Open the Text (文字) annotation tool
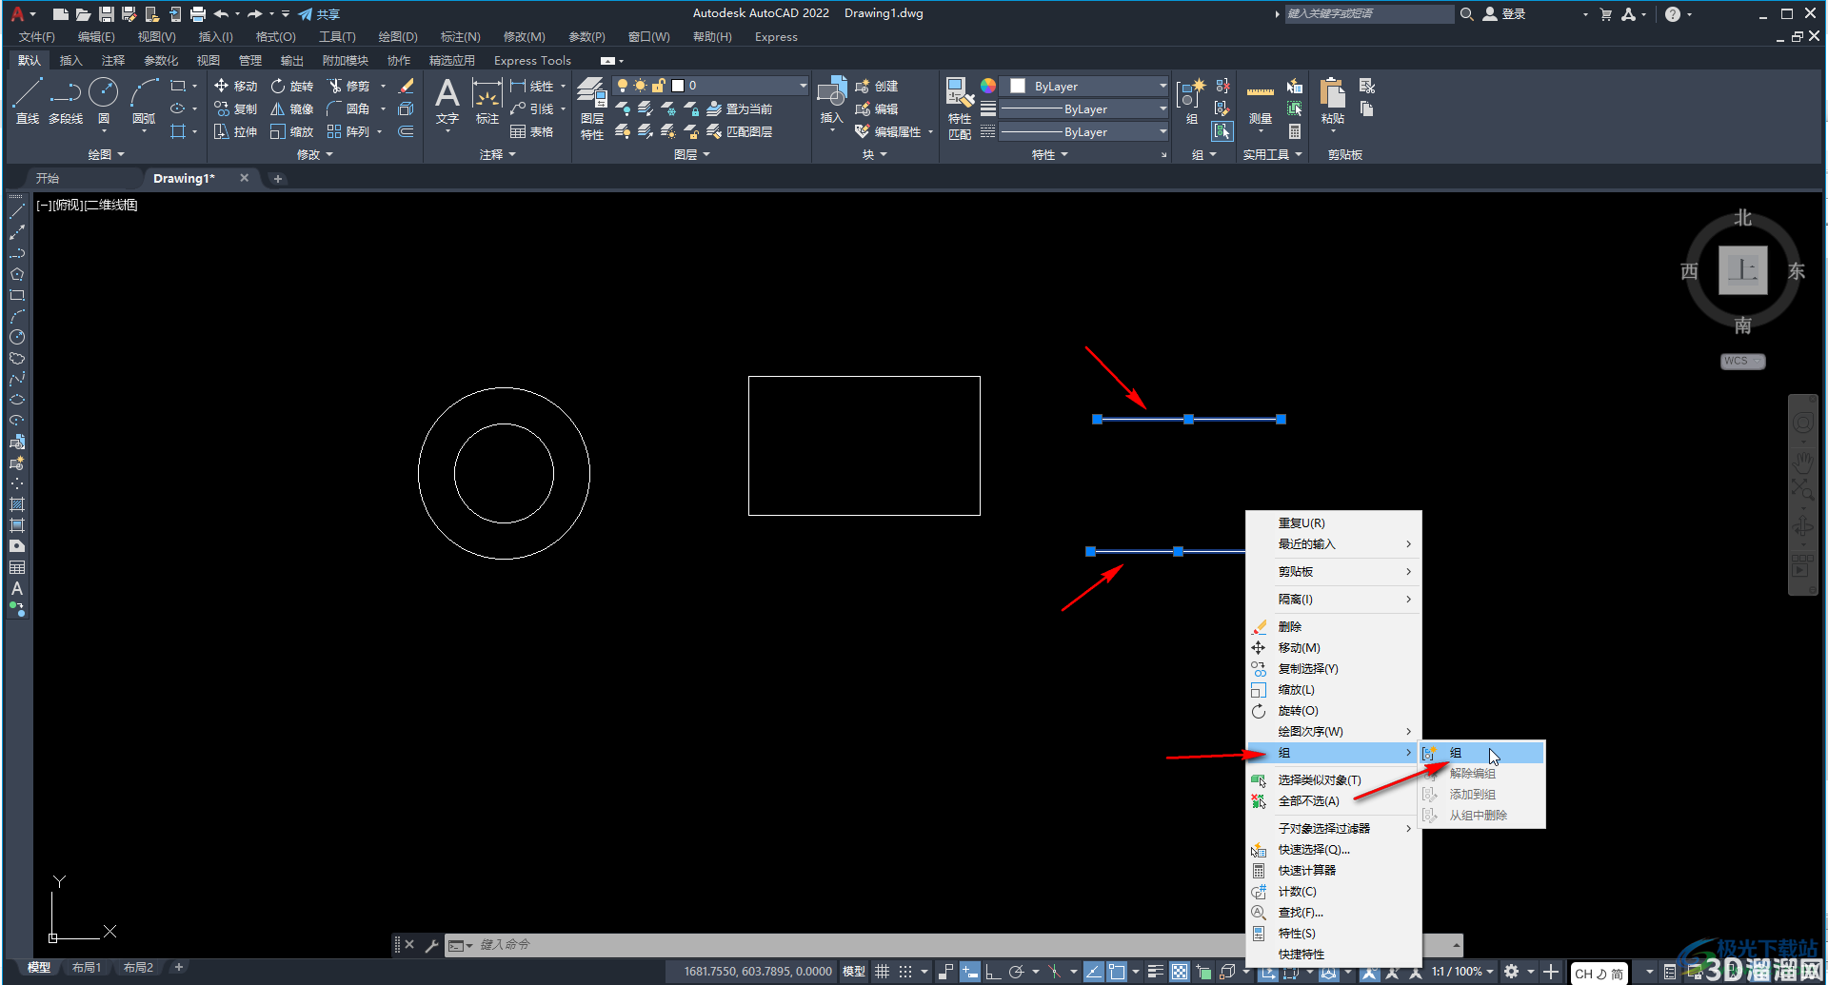The height and width of the screenshot is (985, 1828). (447, 103)
